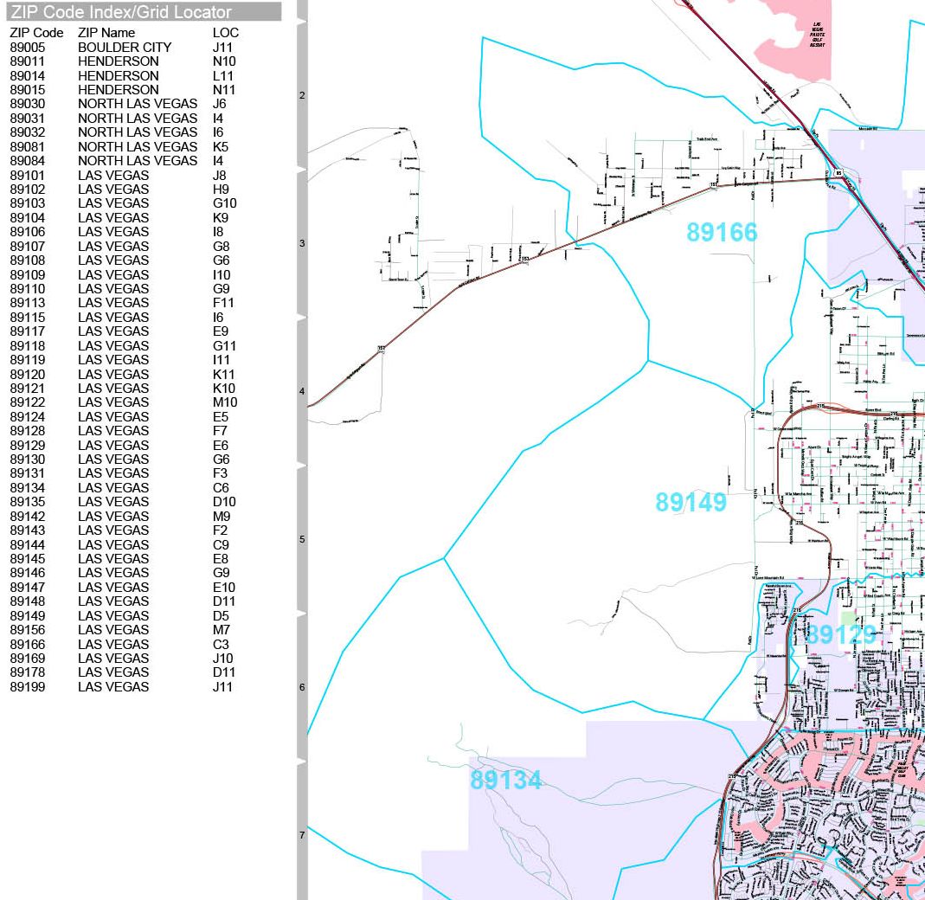925x900 pixels.
Task: Select ZIP code 89130 in the index
Action: pyautogui.click(x=28, y=460)
